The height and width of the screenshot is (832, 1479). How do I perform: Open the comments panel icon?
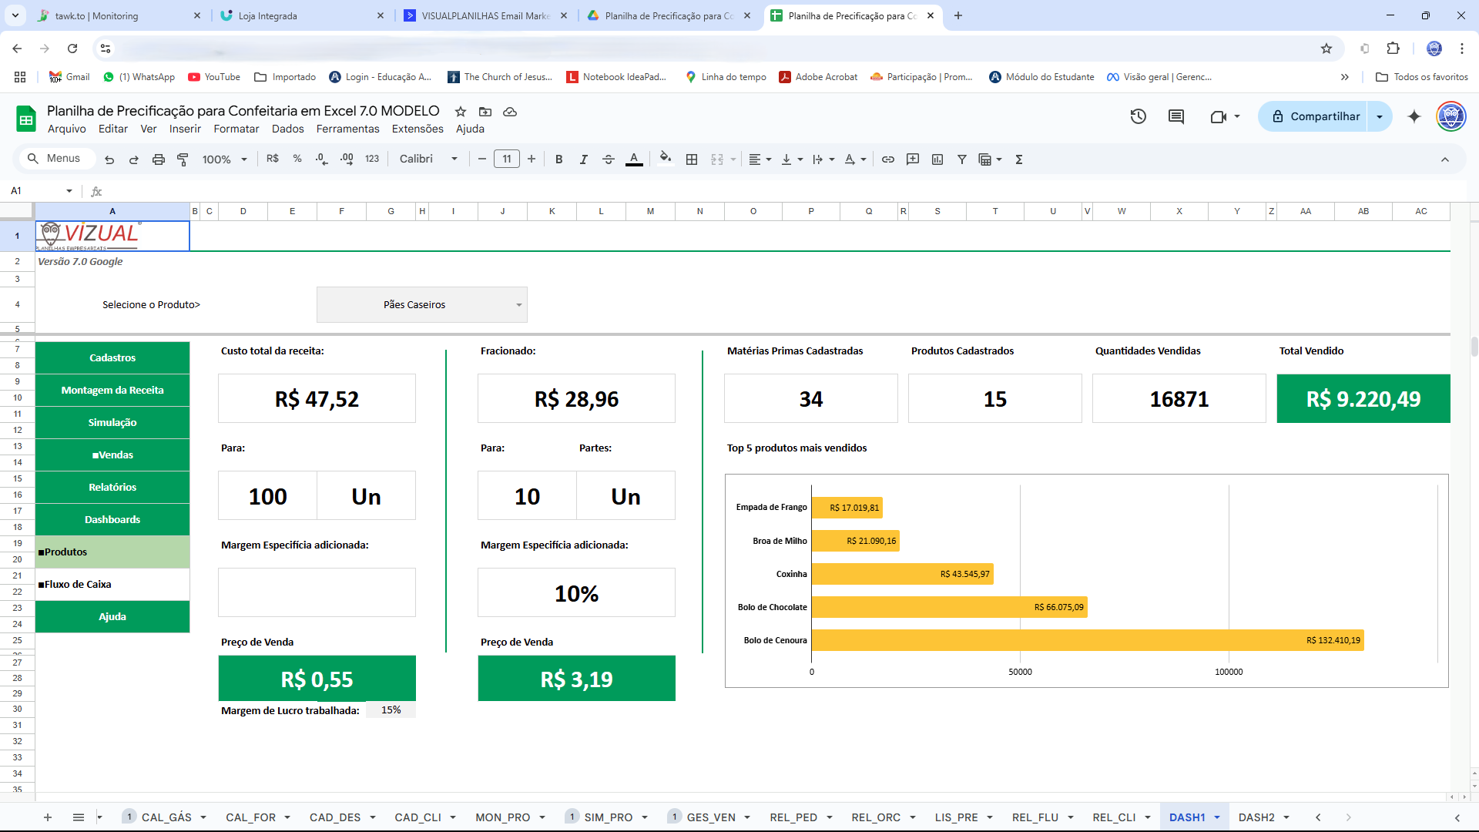[x=1176, y=116]
